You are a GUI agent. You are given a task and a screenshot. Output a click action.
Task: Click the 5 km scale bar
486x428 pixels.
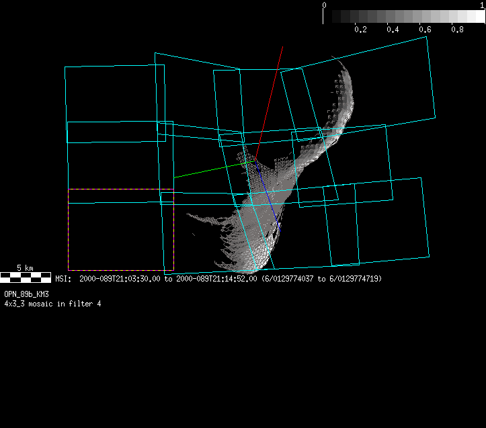tap(25, 276)
